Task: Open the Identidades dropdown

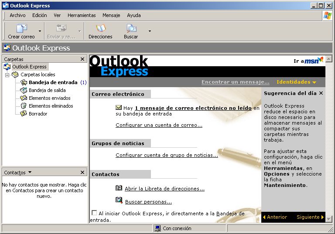Action: point(296,82)
